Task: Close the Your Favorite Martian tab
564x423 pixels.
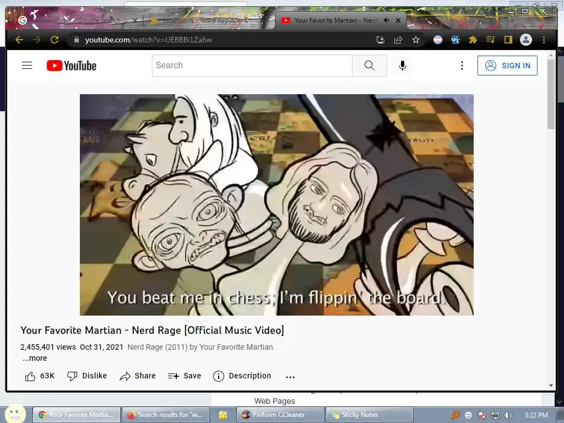Action: 398,20
